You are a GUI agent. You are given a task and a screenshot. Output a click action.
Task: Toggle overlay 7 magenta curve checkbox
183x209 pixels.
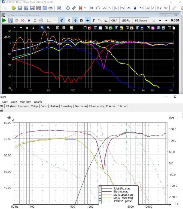pyautogui.click(x=153, y=28)
